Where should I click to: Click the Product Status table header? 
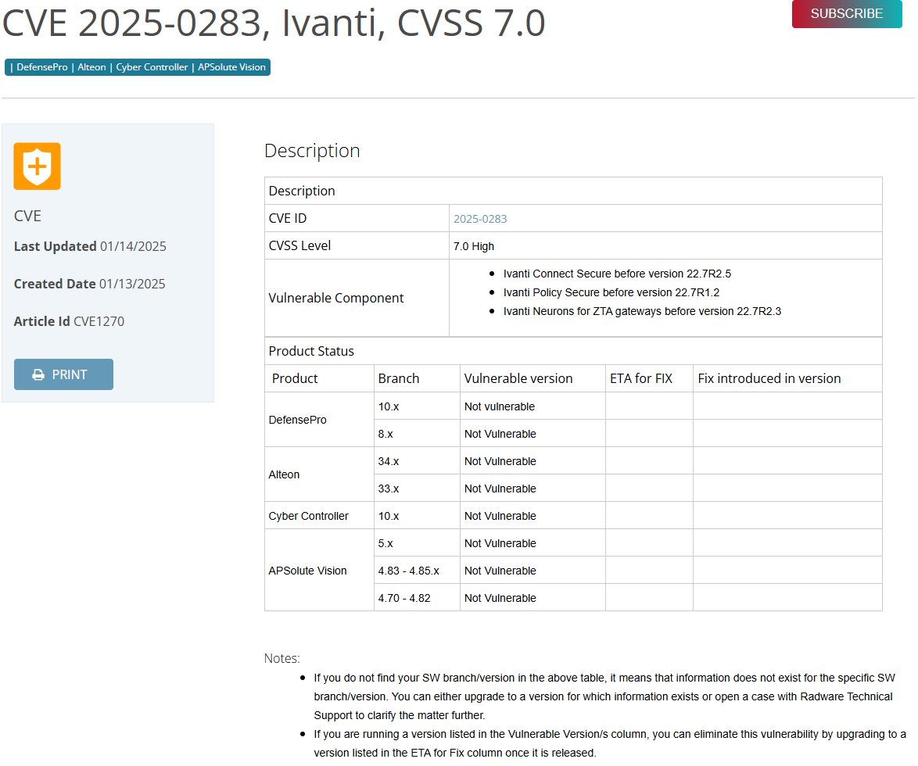pos(311,351)
